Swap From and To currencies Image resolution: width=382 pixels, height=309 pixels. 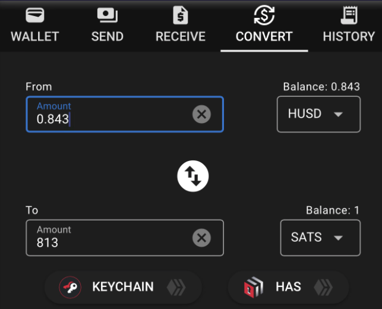click(x=193, y=176)
